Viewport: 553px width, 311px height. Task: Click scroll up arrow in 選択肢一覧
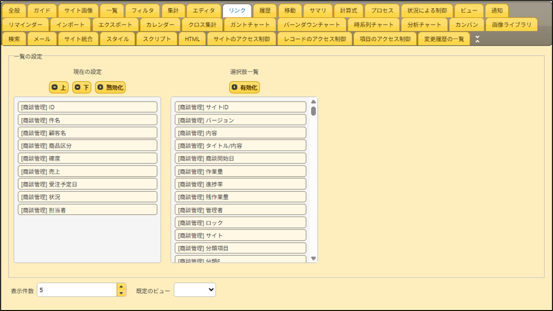tap(313, 102)
